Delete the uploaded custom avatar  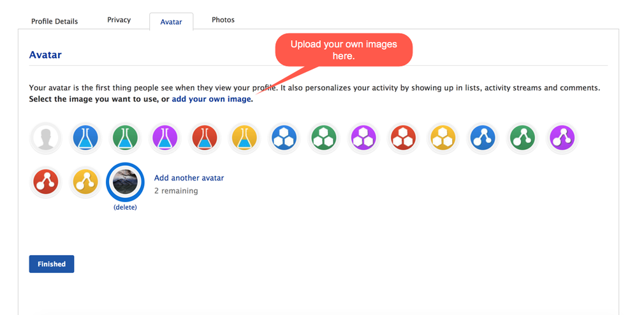pyautogui.click(x=125, y=207)
